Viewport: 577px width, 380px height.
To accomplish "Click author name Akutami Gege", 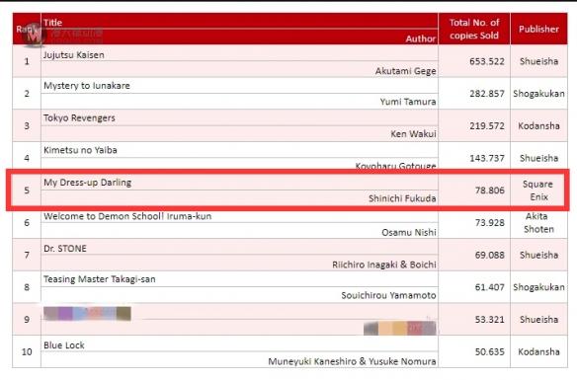I will [x=405, y=71].
